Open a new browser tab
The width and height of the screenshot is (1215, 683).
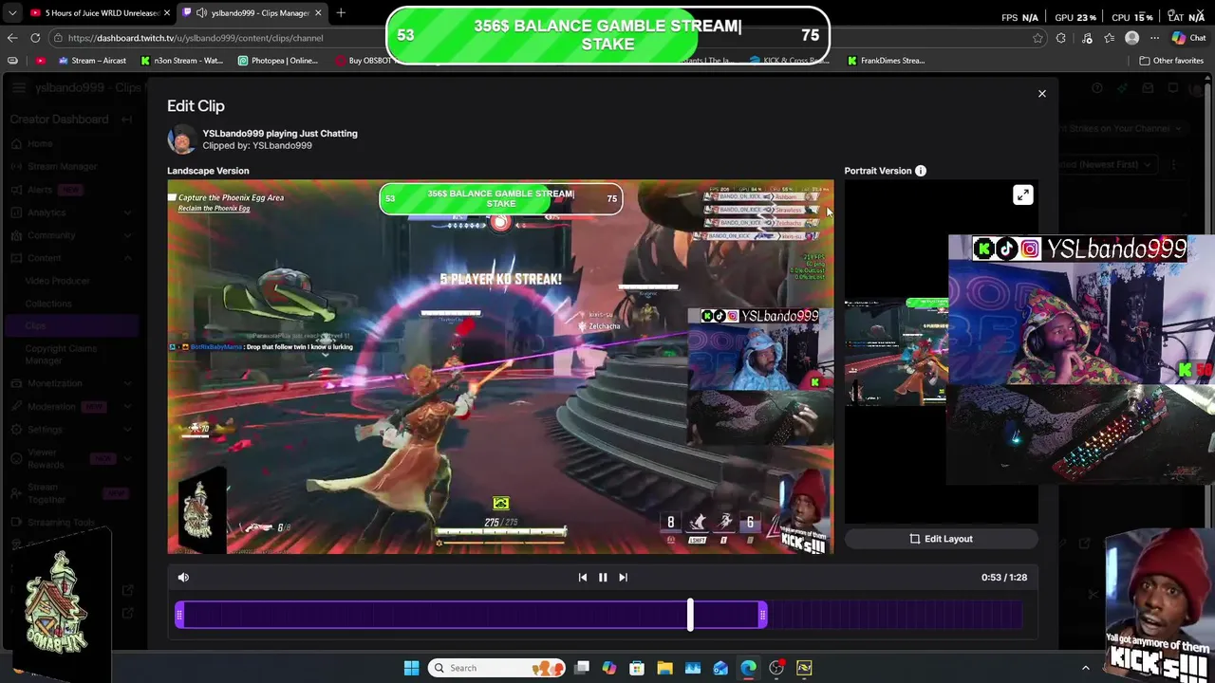[x=341, y=13]
